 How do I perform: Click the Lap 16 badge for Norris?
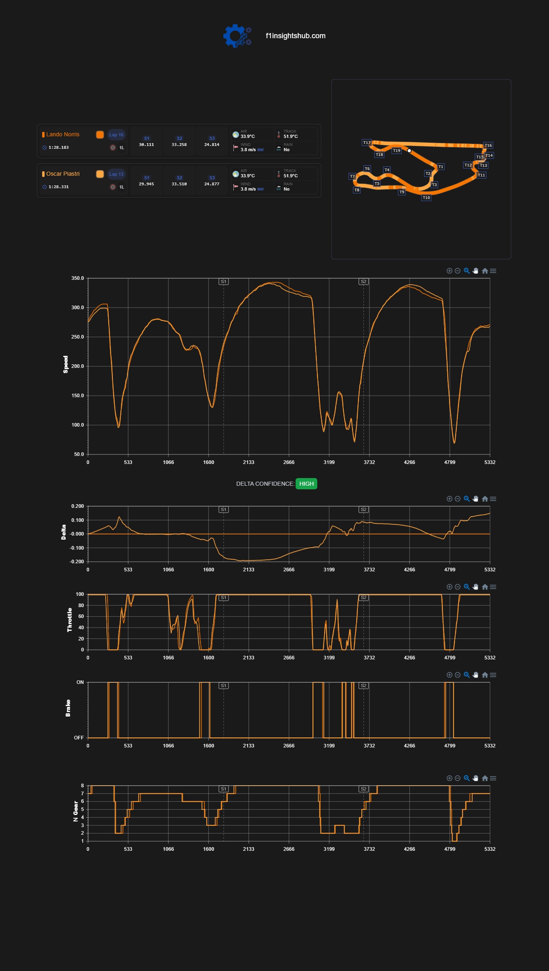[x=116, y=135]
